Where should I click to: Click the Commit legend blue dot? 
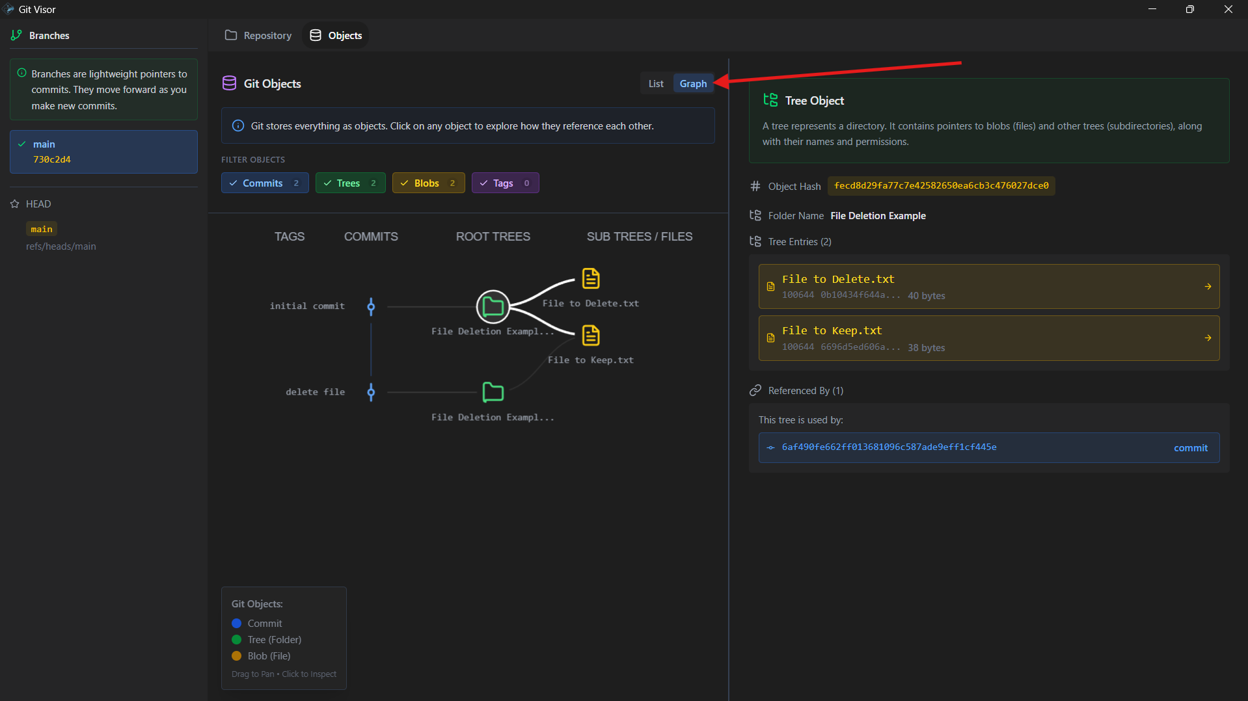click(237, 624)
